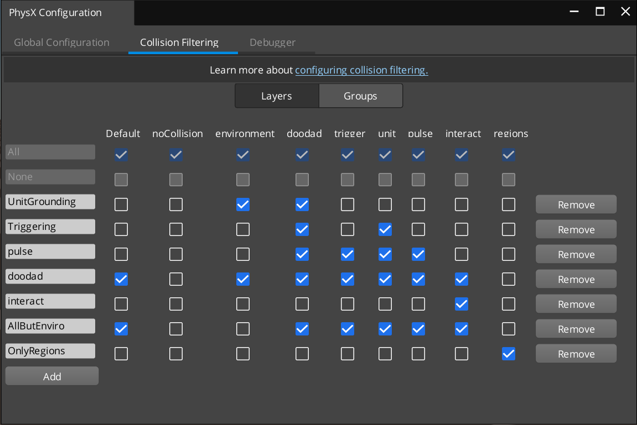The width and height of the screenshot is (637, 425).
Task: Open configuring collision filtering link
Action: pos(361,70)
